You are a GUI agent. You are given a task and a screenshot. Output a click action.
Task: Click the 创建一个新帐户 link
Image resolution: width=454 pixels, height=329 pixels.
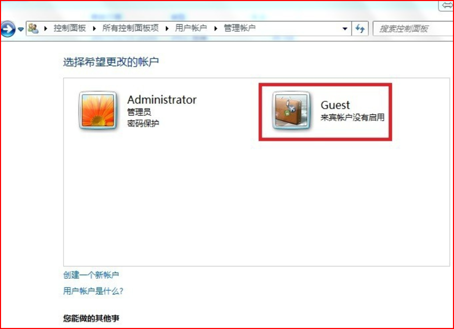[x=91, y=275]
